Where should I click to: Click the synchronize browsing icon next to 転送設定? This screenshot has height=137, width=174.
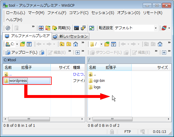[x=92, y=28]
